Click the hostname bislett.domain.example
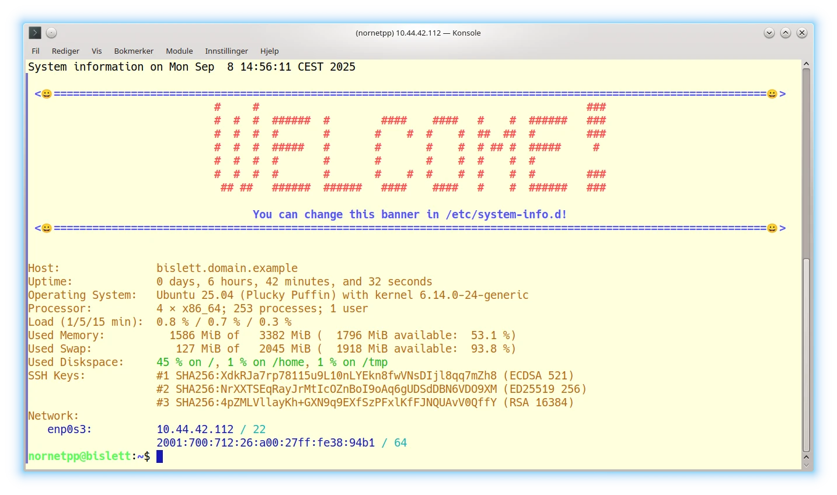Screen dimensions: 837x495 click(227, 268)
